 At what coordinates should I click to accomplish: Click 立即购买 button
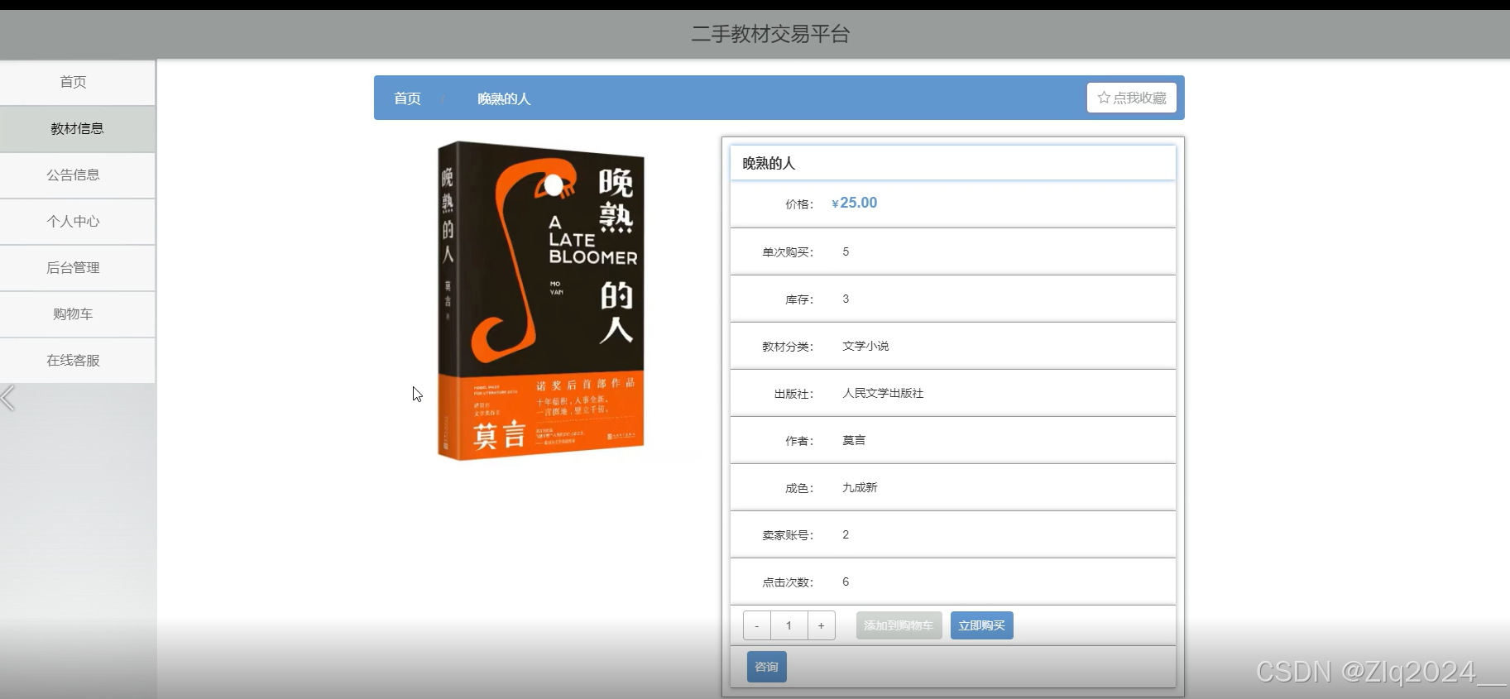point(981,625)
